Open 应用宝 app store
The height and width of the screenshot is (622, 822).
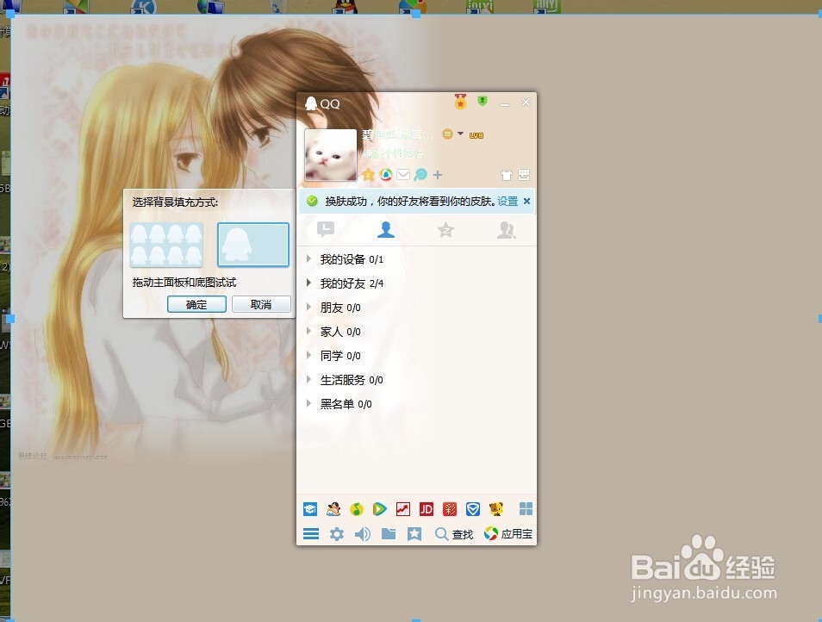pos(508,534)
